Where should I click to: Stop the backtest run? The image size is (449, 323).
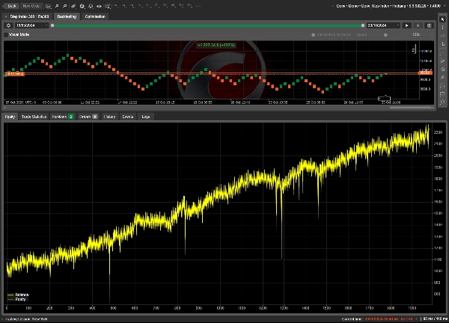(418, 25)
